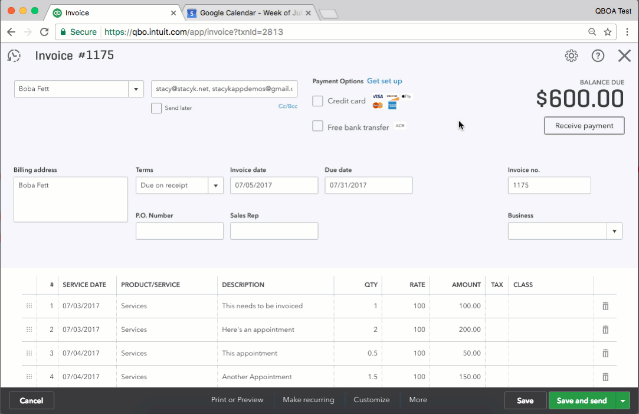The image size is (639, 414).
Task: Click the Invoice date field
Action: coord(274,185)
